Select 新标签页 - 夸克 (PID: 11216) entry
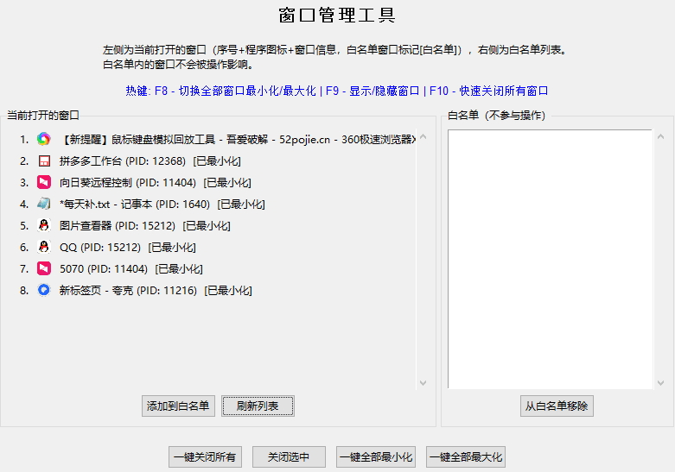 point(156,290)
